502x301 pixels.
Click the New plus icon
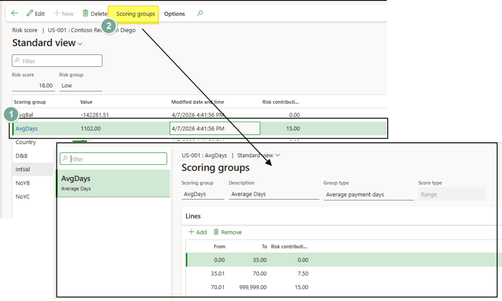tap(56, 14)
